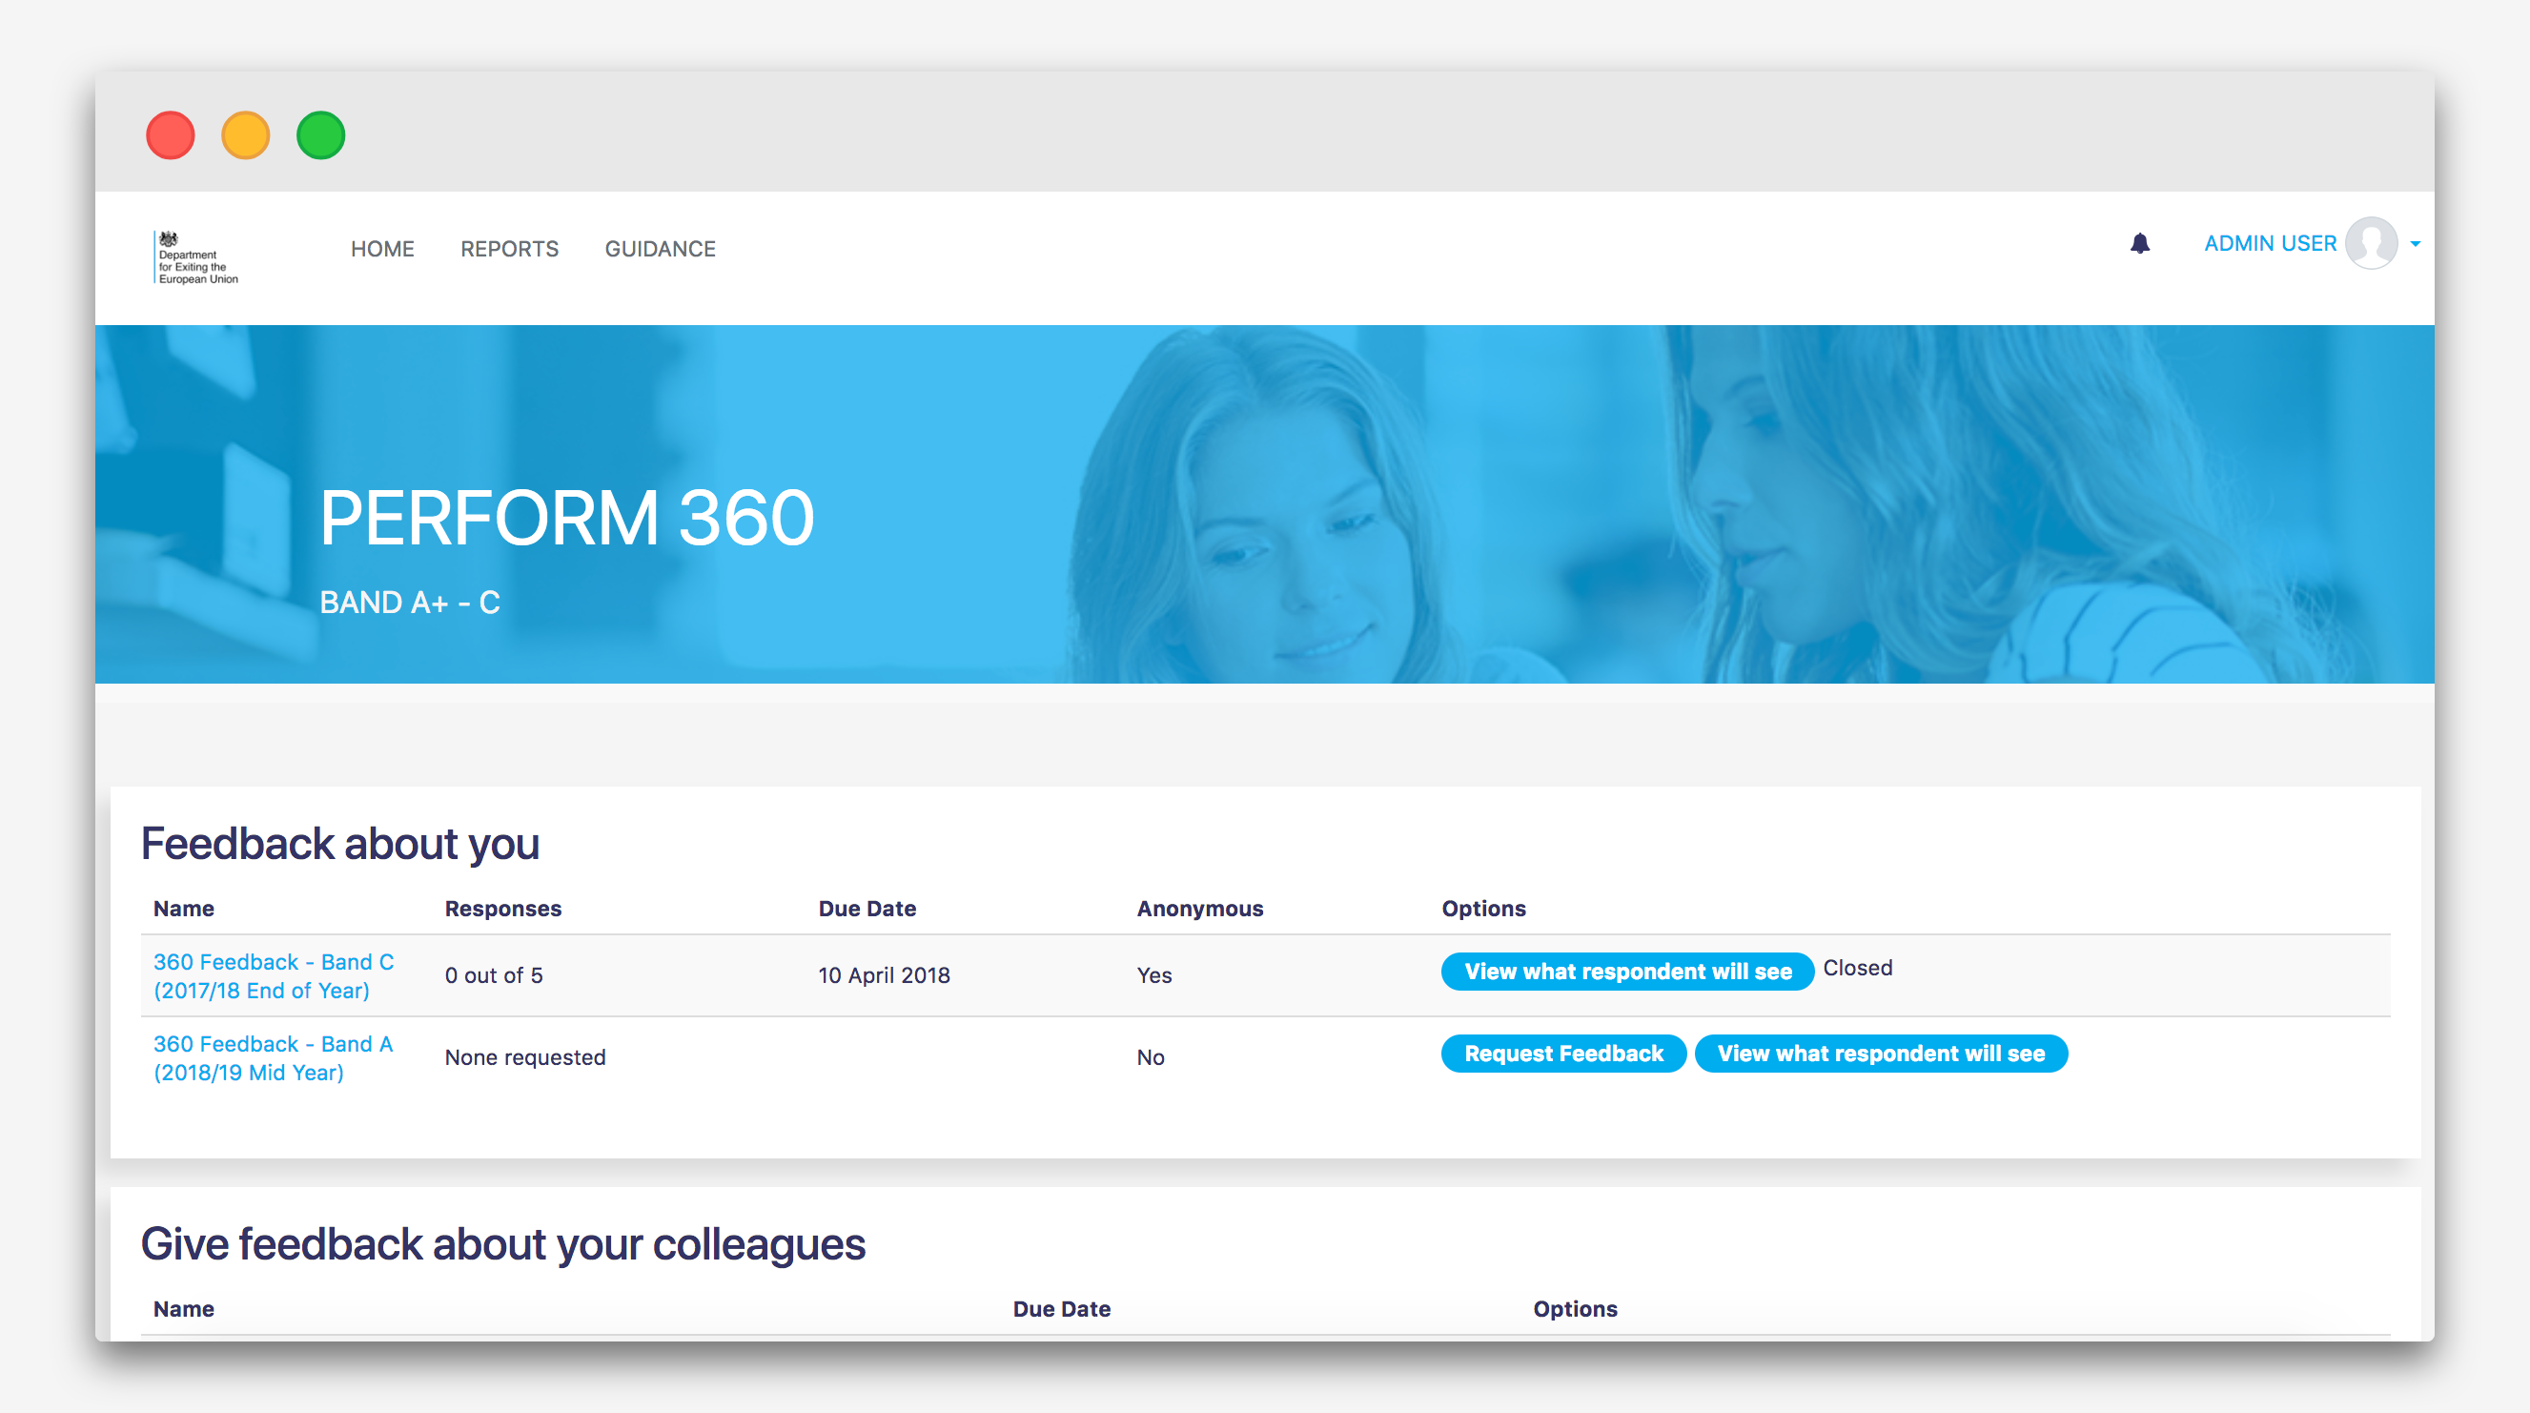
Task: Click the Department for Exiting EU logo
Action: coord(196,258)
